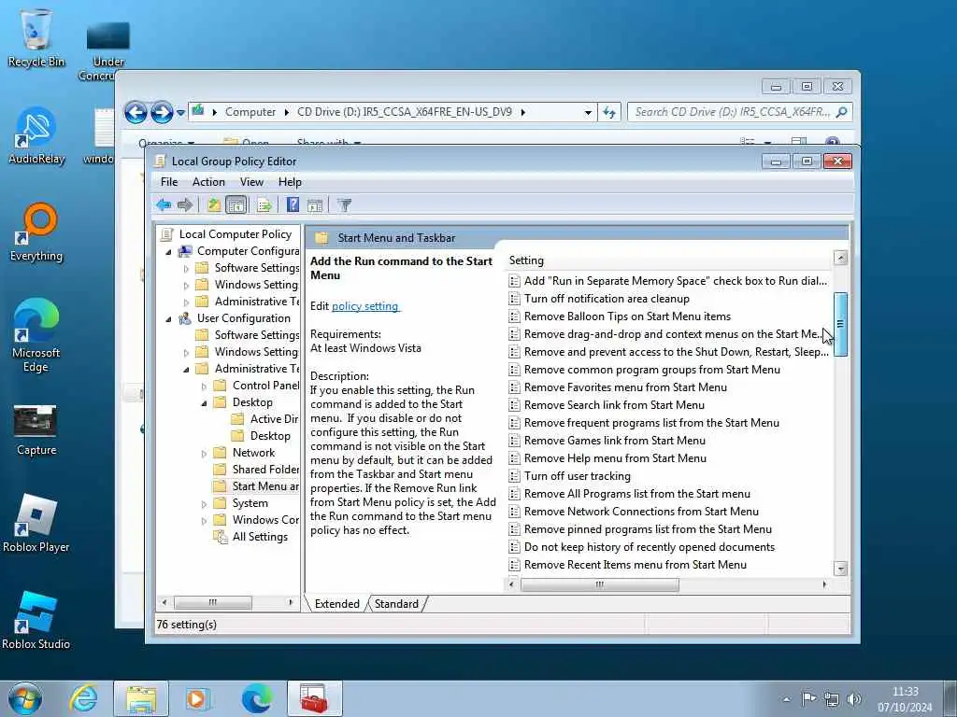The height and width of the screenshot is (717, 957).
Task: Select 'Remove All Programs list from the Start menu'
Action: click(637, 494)
